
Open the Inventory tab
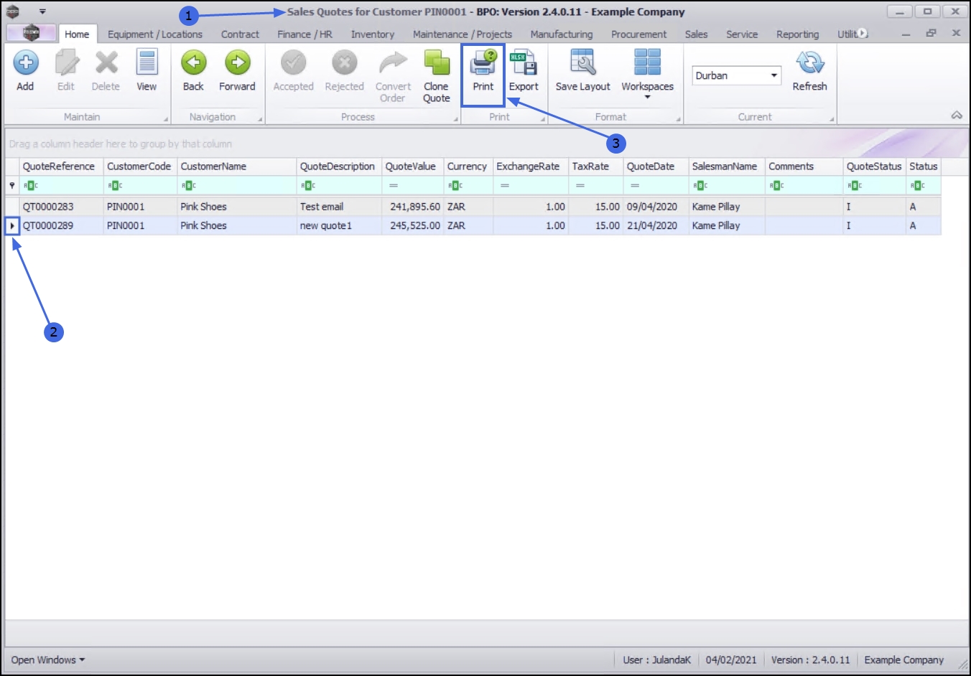[372, 34]
